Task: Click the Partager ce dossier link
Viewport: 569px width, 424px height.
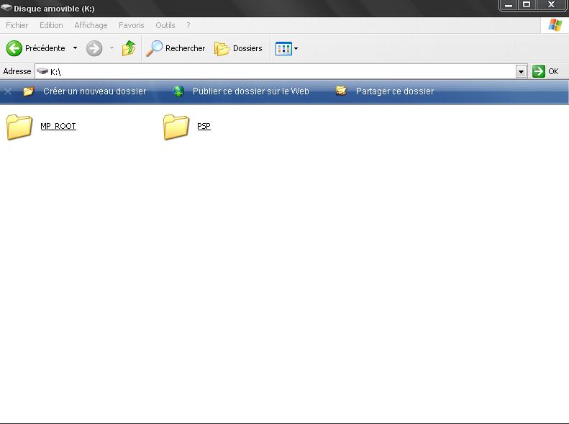Action: click(x=395, y=91)
